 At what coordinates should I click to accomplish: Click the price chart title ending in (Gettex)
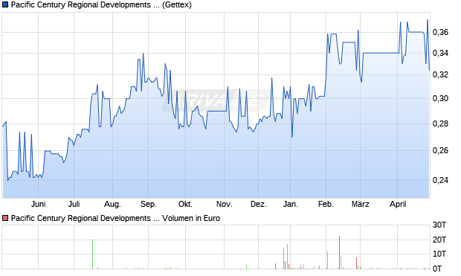(101, 4)
